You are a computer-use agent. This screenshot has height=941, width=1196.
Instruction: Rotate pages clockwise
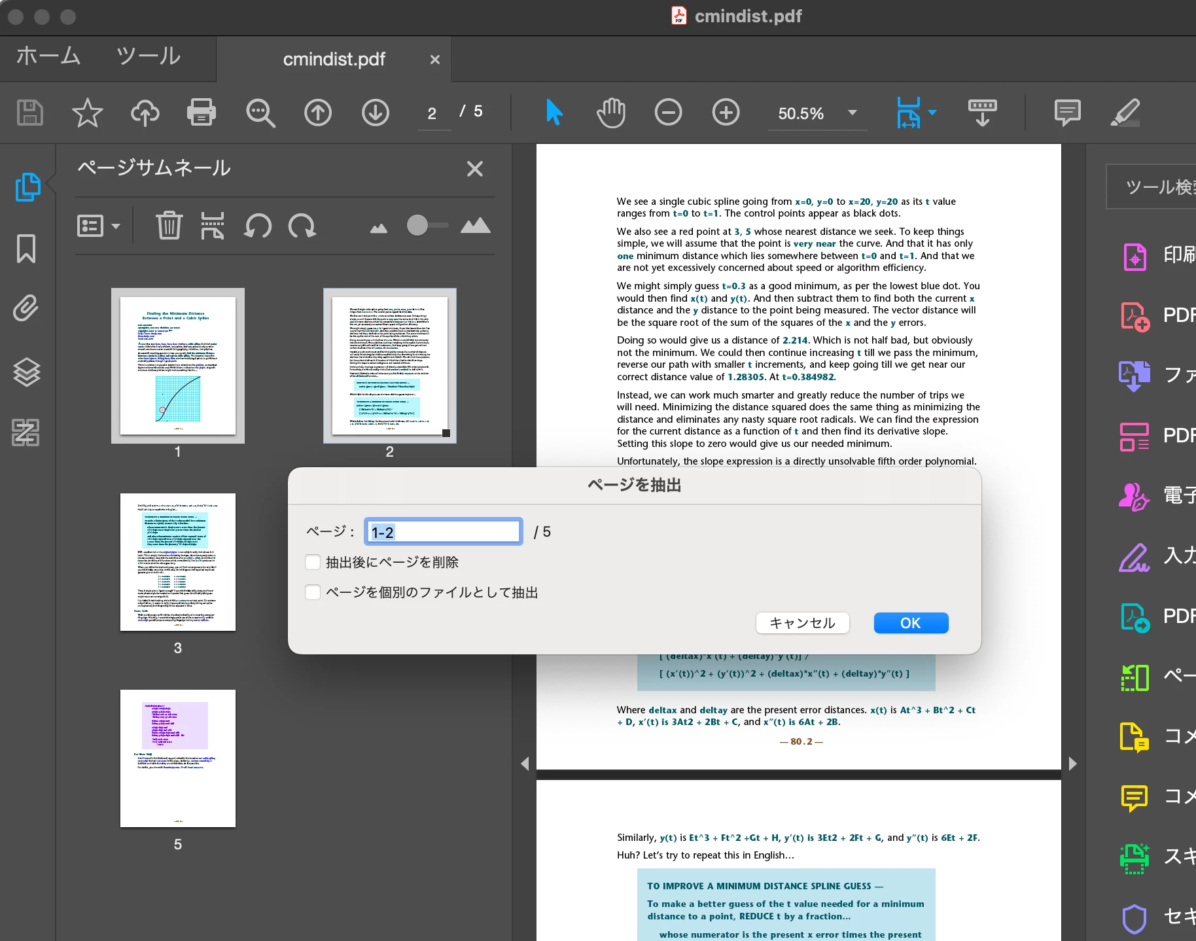(x=302, y=226)
